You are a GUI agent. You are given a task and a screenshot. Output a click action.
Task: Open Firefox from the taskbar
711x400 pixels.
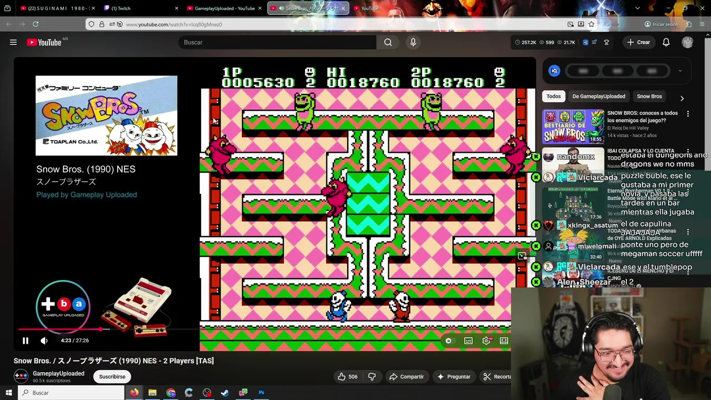click(134, 393)
